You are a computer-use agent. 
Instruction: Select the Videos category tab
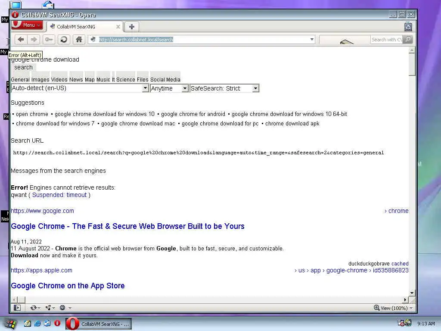59,80
